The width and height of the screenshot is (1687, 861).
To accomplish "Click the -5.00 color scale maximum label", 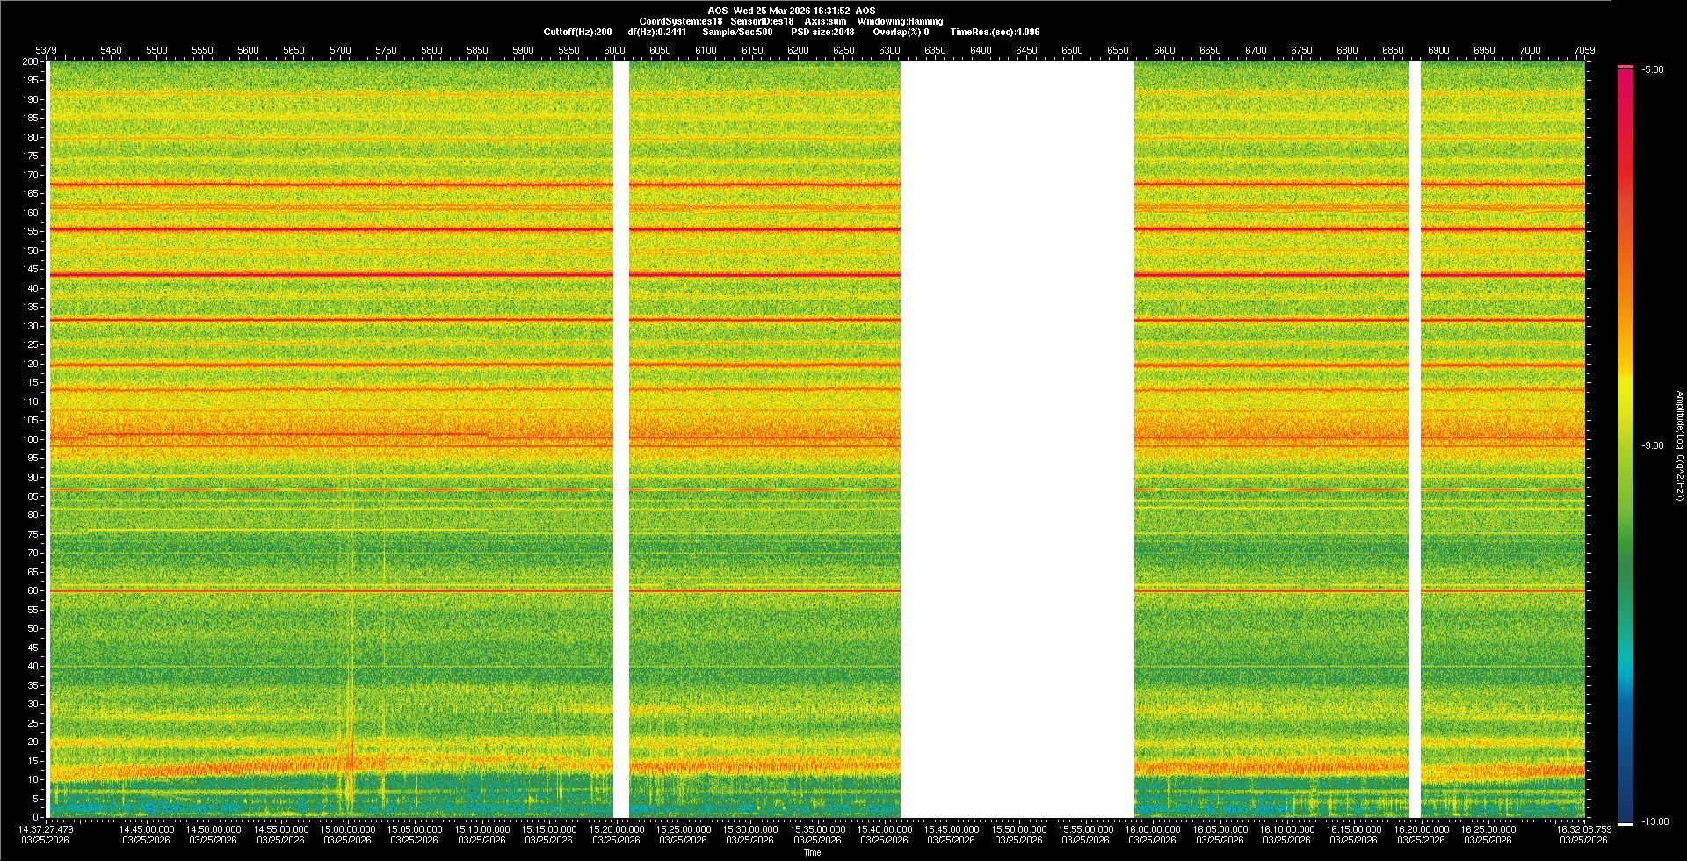I will [x=1653, y=70].
